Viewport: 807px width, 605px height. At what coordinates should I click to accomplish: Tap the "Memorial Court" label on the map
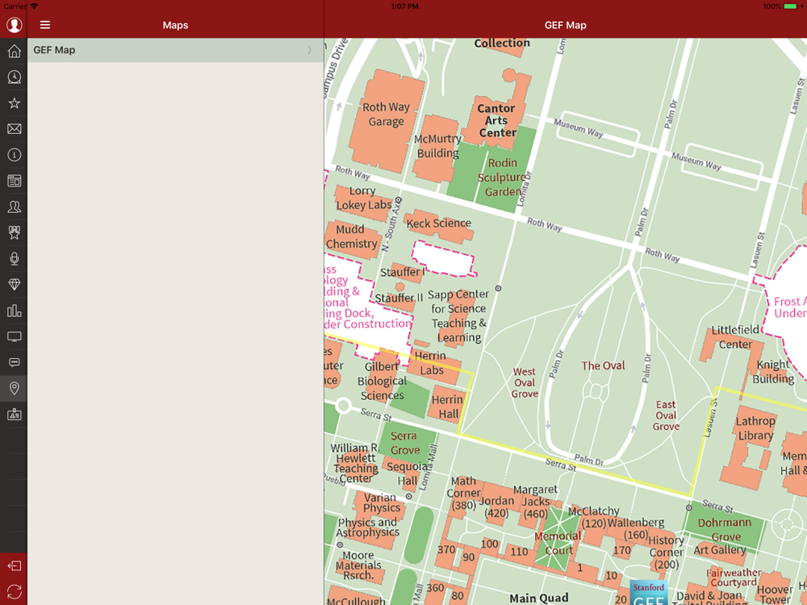[x=558, y=543]
